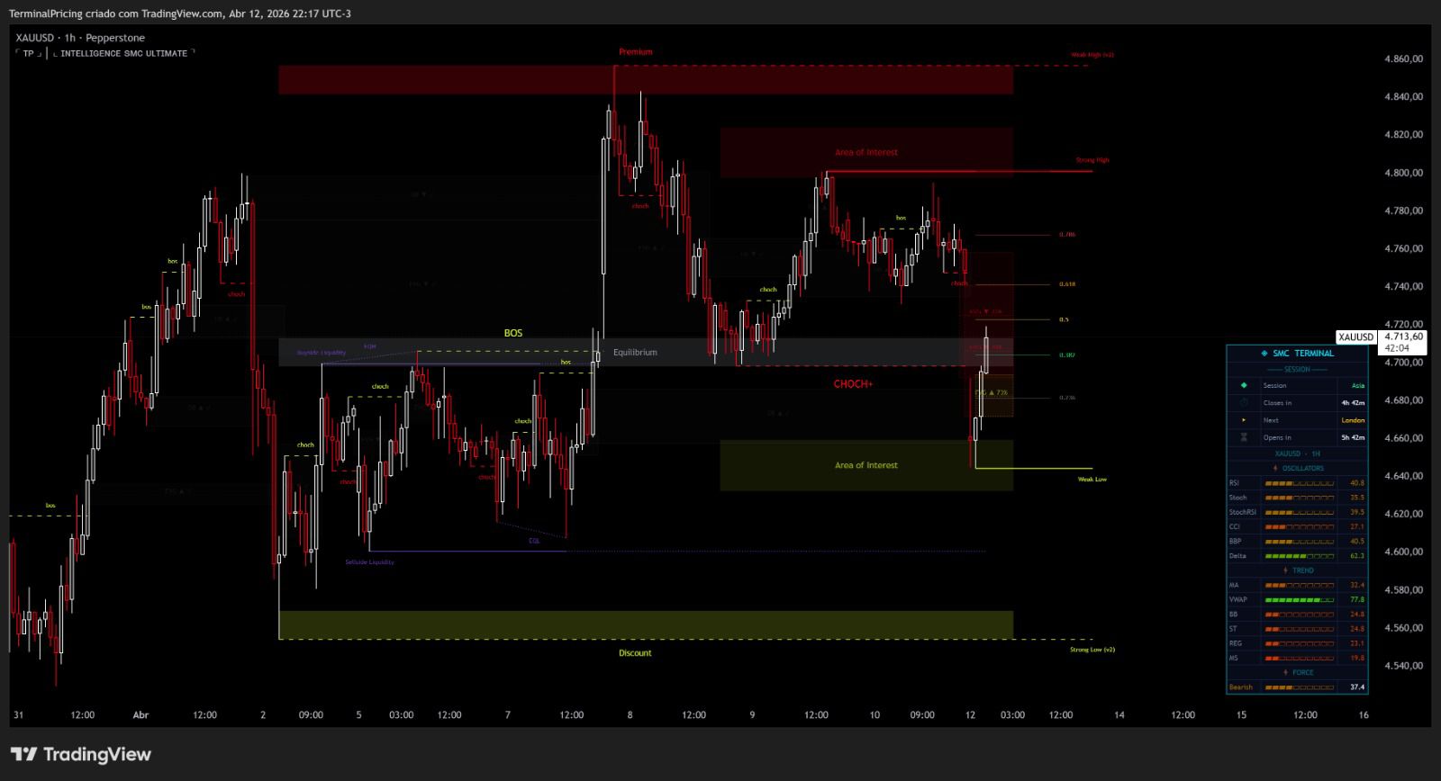1441x781 pixels.
Task: Click the TradingView logo in the footer
Action: 80,754
